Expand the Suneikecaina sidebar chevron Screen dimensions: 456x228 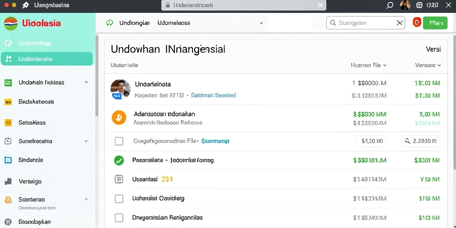(86, 141)
